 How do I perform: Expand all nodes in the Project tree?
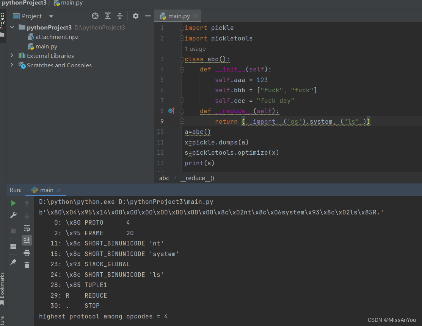pos(107,16)
